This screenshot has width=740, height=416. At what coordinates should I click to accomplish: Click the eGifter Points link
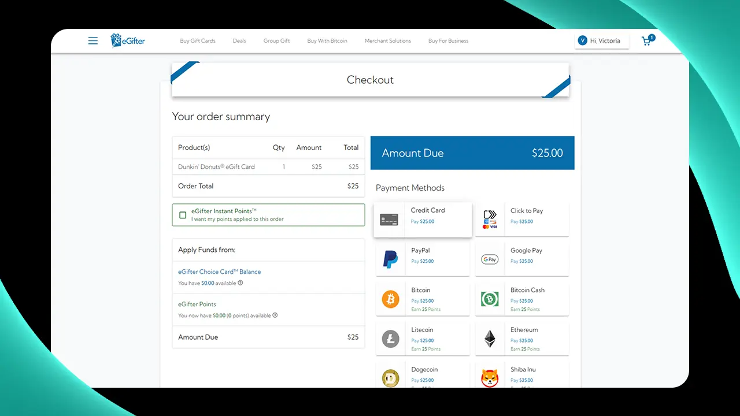click(197, 304)
